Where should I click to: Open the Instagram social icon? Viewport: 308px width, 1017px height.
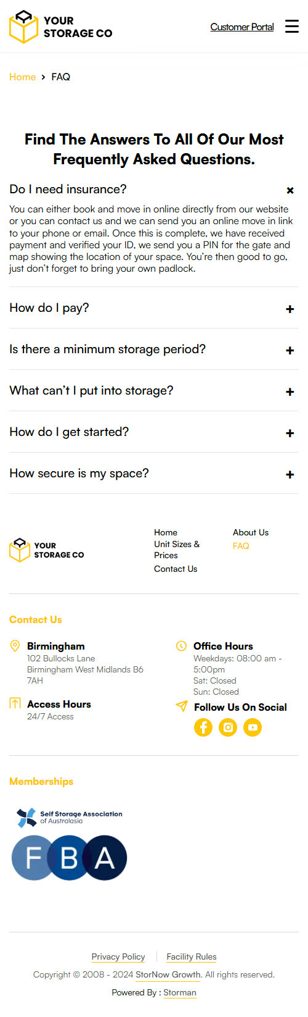(x=228, y=727)
